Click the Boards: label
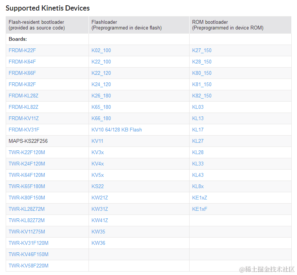This screenshot has height=275, width=297. (18, 39)
